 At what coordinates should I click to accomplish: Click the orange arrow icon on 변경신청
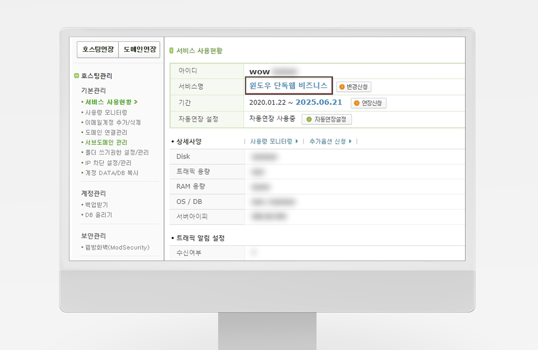coord(342,87)
